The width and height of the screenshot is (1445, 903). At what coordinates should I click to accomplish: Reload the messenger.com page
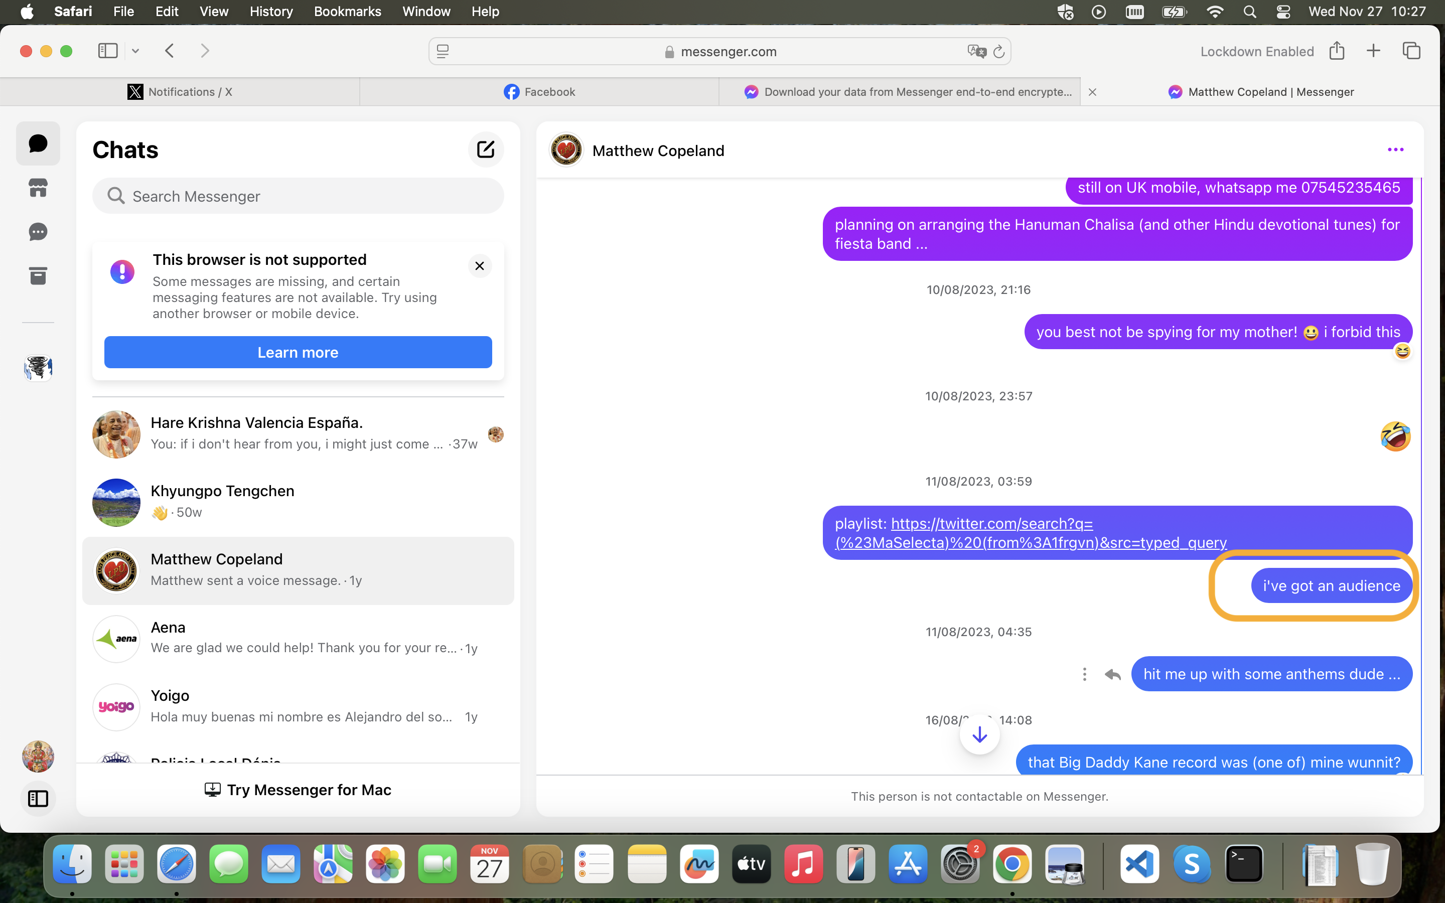999,51
